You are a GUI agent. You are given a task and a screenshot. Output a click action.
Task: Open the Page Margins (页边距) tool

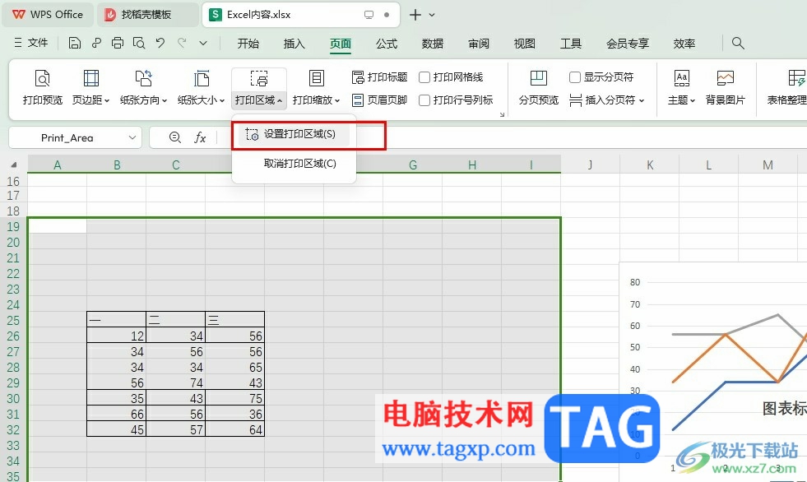click(91, 88)
